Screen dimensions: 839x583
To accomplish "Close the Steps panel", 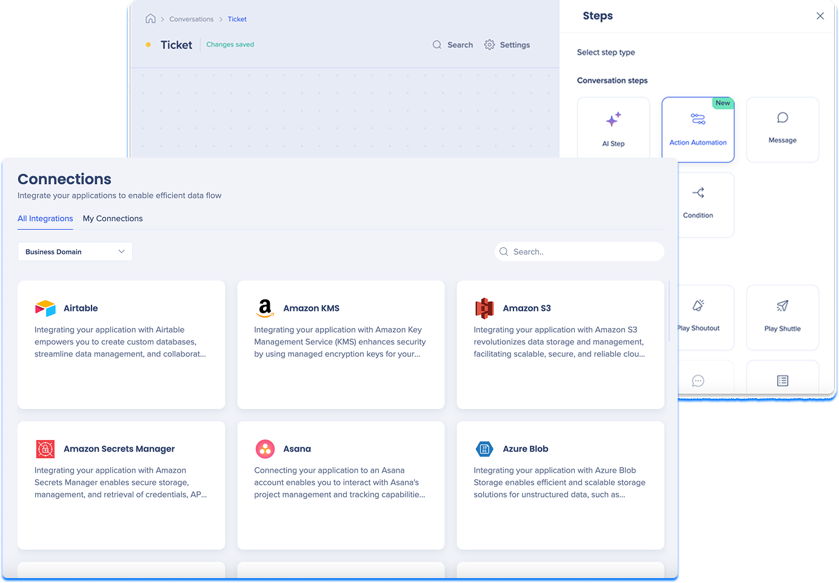I will coord(820,16).
